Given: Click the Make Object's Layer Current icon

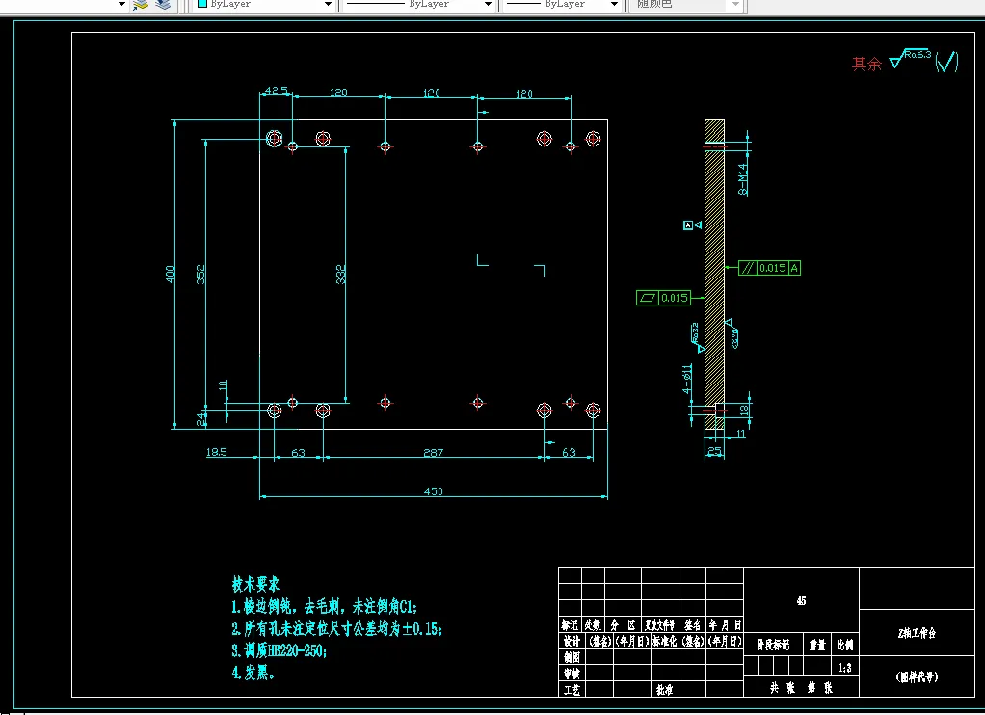Looking at the screenshot, I should point(141,5).
